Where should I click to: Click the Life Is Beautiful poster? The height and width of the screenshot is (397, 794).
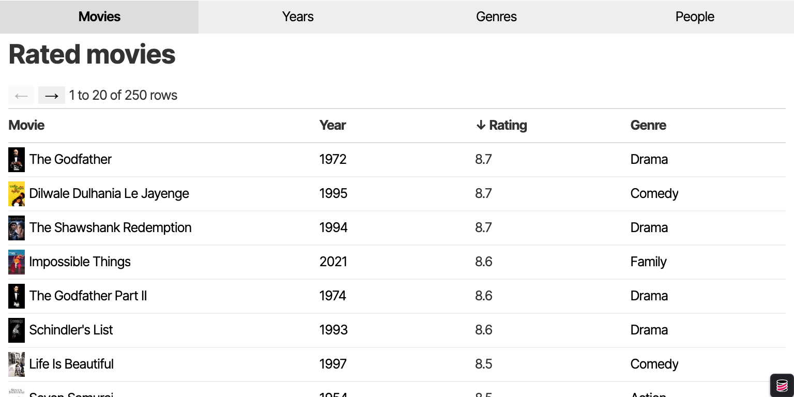(17, 364)
